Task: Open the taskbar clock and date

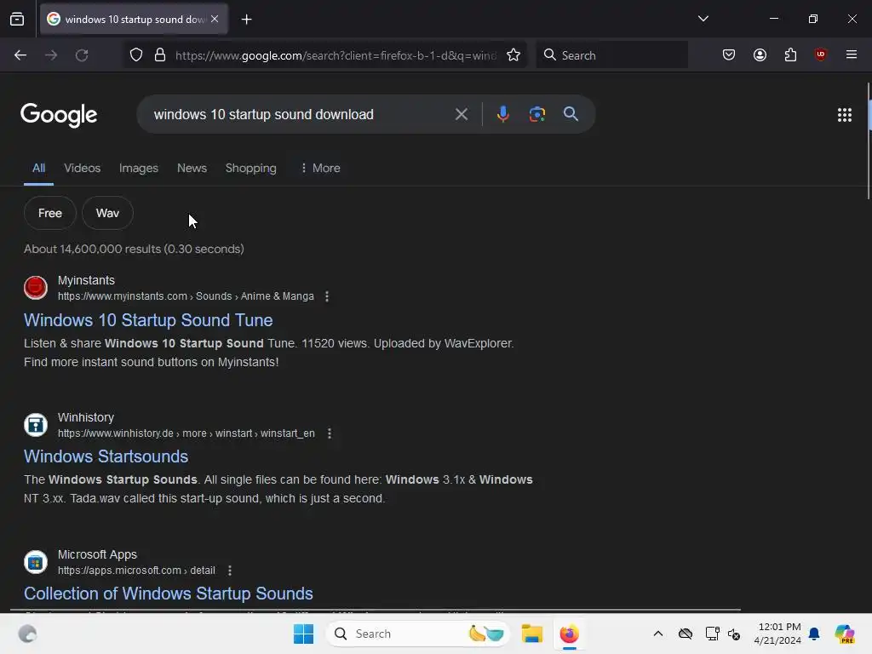Action: tap(778, 634)
